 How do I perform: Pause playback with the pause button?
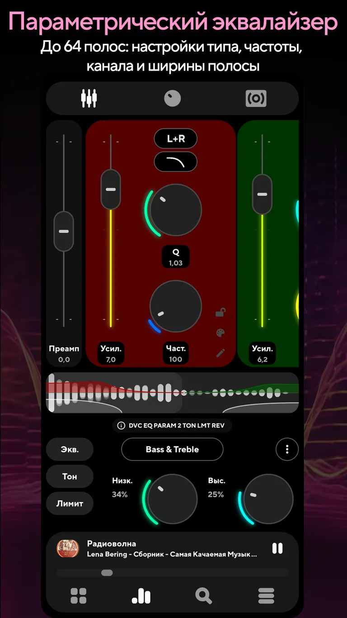[x=277, y=548]
